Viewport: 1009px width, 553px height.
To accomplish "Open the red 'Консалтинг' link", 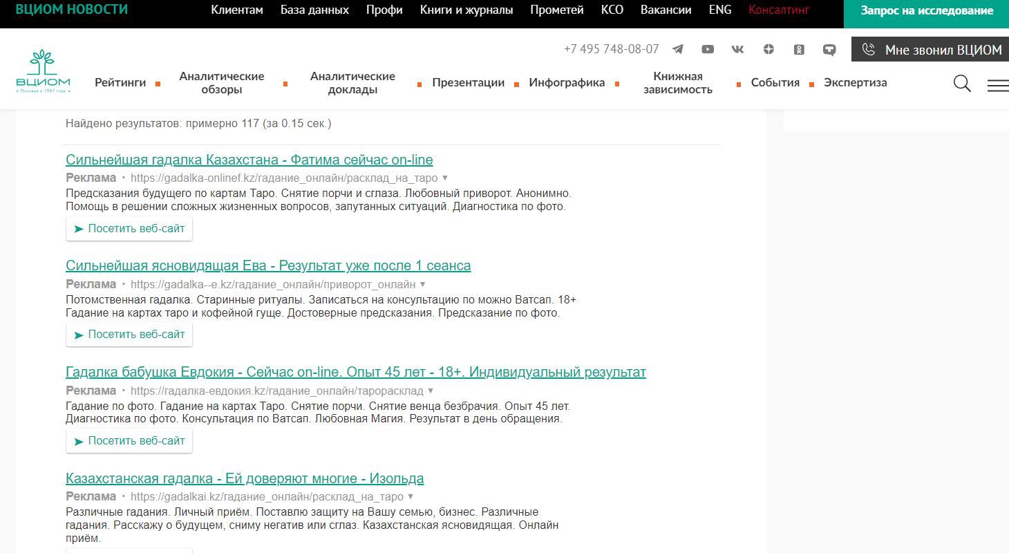I will tap(779, 10).
